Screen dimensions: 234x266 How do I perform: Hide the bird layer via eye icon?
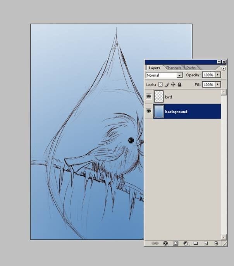coord(149,97)
